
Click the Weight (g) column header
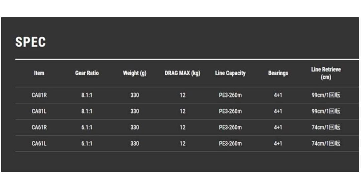click(x=135, y=73)
